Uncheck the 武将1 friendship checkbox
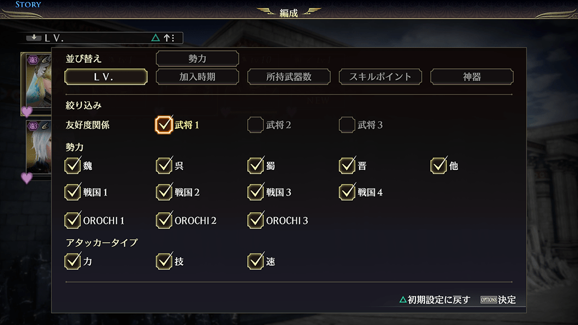The width and height of the screenshot is (578, 325). [x=164, y=125]
